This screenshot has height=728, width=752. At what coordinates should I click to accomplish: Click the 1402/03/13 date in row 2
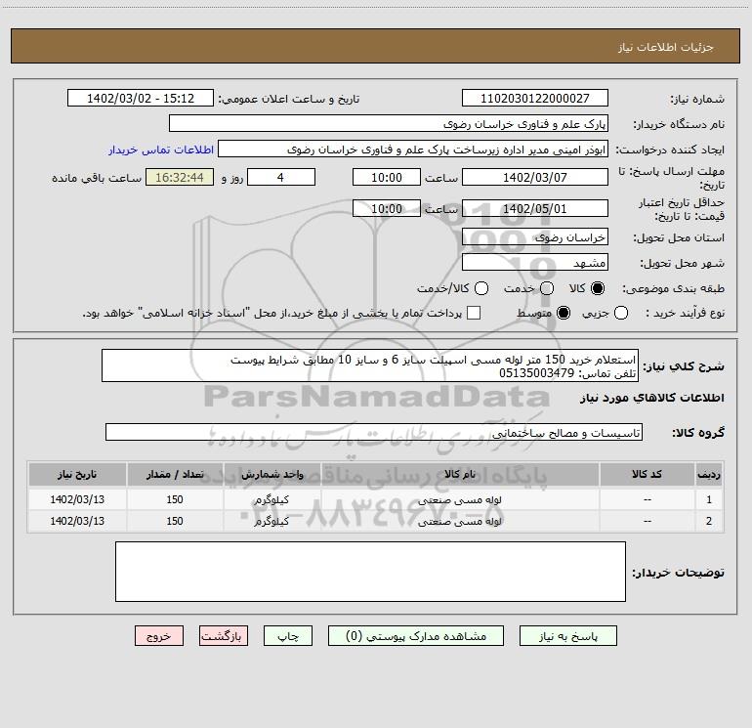(x=77, y=521)
